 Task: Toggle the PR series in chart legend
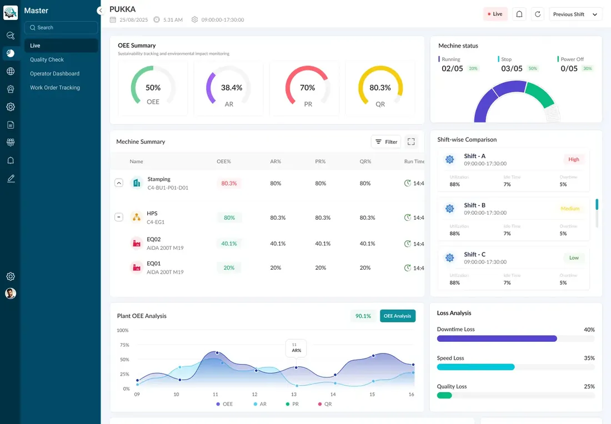(x=292, y=404)
